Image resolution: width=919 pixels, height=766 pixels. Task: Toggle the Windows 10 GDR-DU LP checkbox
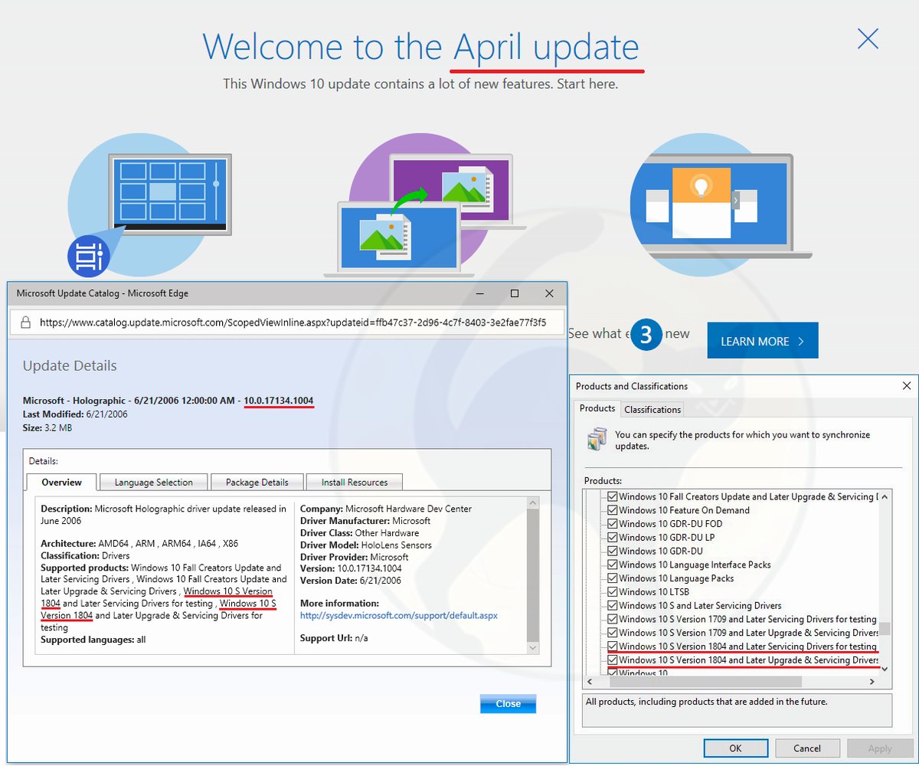click(613, 537)
